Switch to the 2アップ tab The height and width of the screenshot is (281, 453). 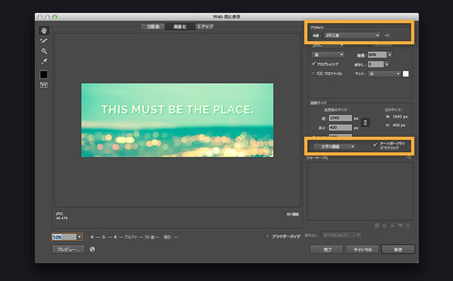pyautogui.click(x=205, y=27)
